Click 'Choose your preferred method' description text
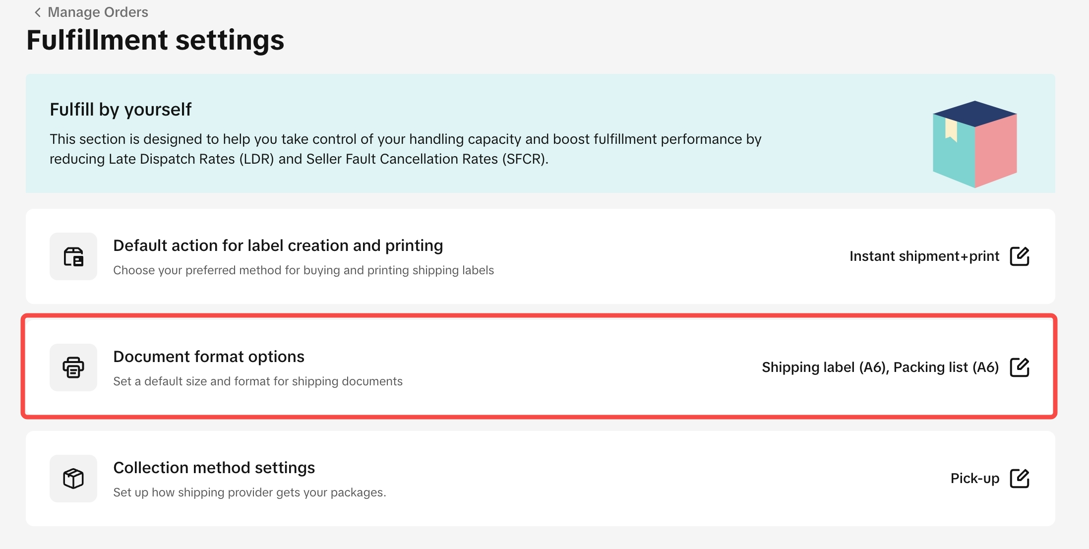1089x549 pixels. tap(303, 270)
